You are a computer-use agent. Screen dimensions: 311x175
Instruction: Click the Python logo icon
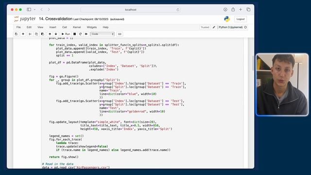coord(227,19)
